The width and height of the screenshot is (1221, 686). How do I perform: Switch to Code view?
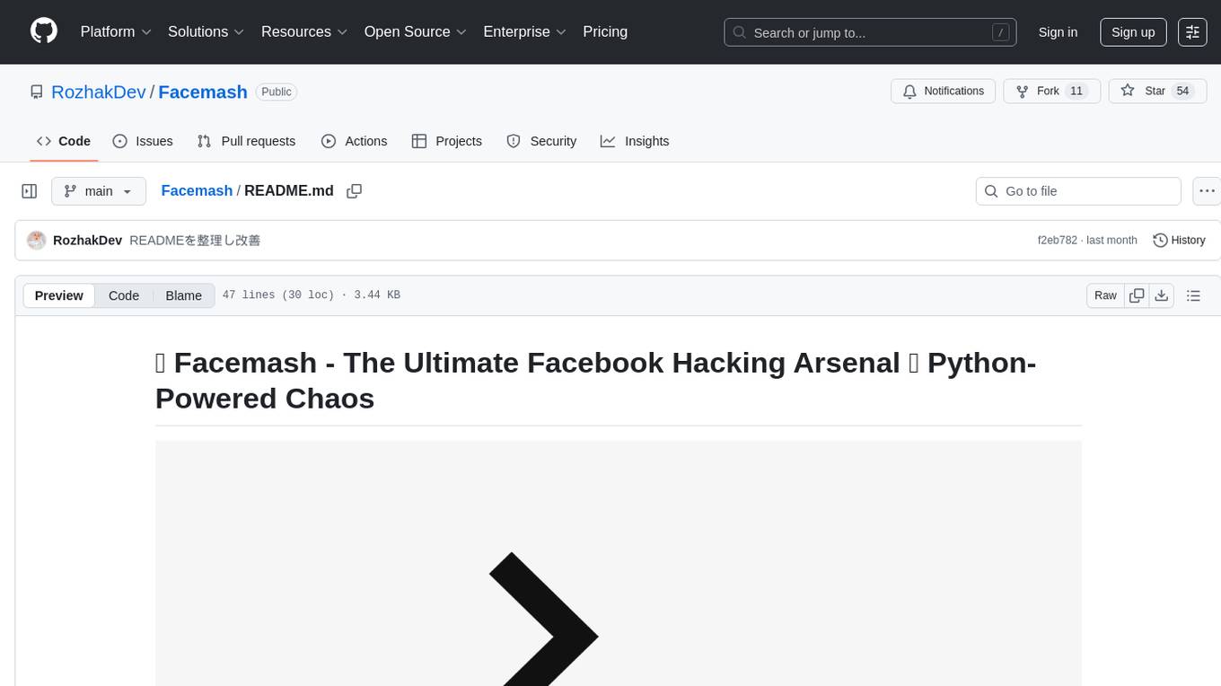[124, 295]
